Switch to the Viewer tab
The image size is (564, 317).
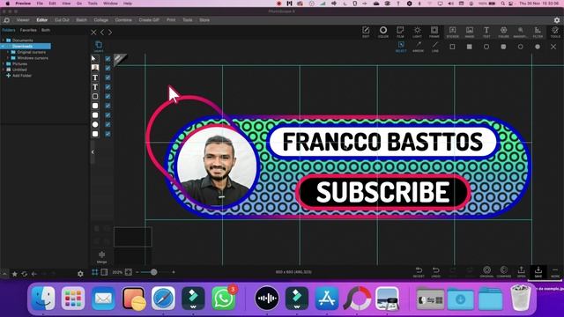pos(23,20)
